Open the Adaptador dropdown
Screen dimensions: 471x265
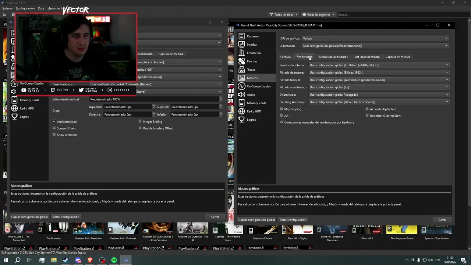coord(375,46)
